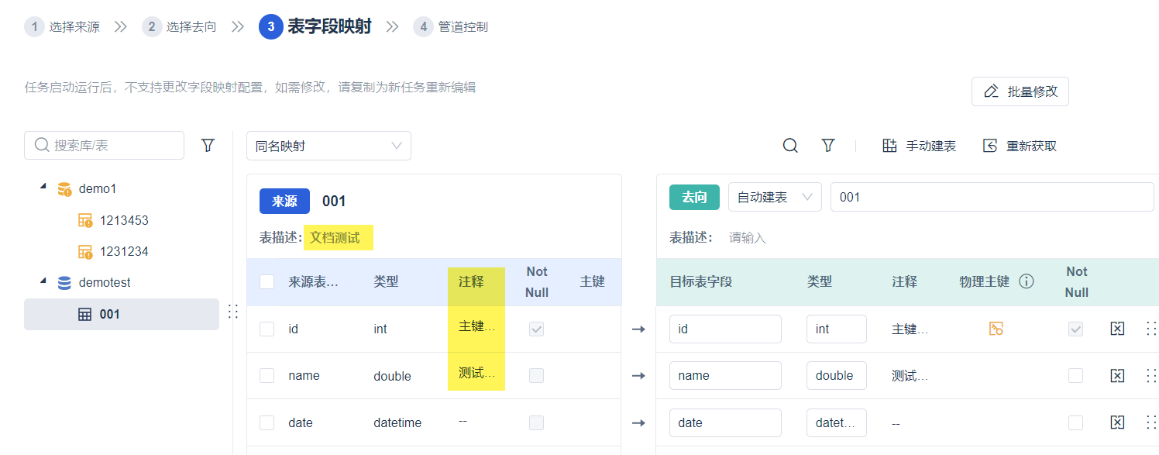Click the physical primary key icon in id row
This screenshot has height=455, width=1159.
coord(996,329)
